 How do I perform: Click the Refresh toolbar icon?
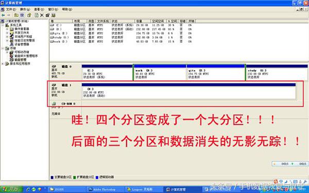coord(37,15)
